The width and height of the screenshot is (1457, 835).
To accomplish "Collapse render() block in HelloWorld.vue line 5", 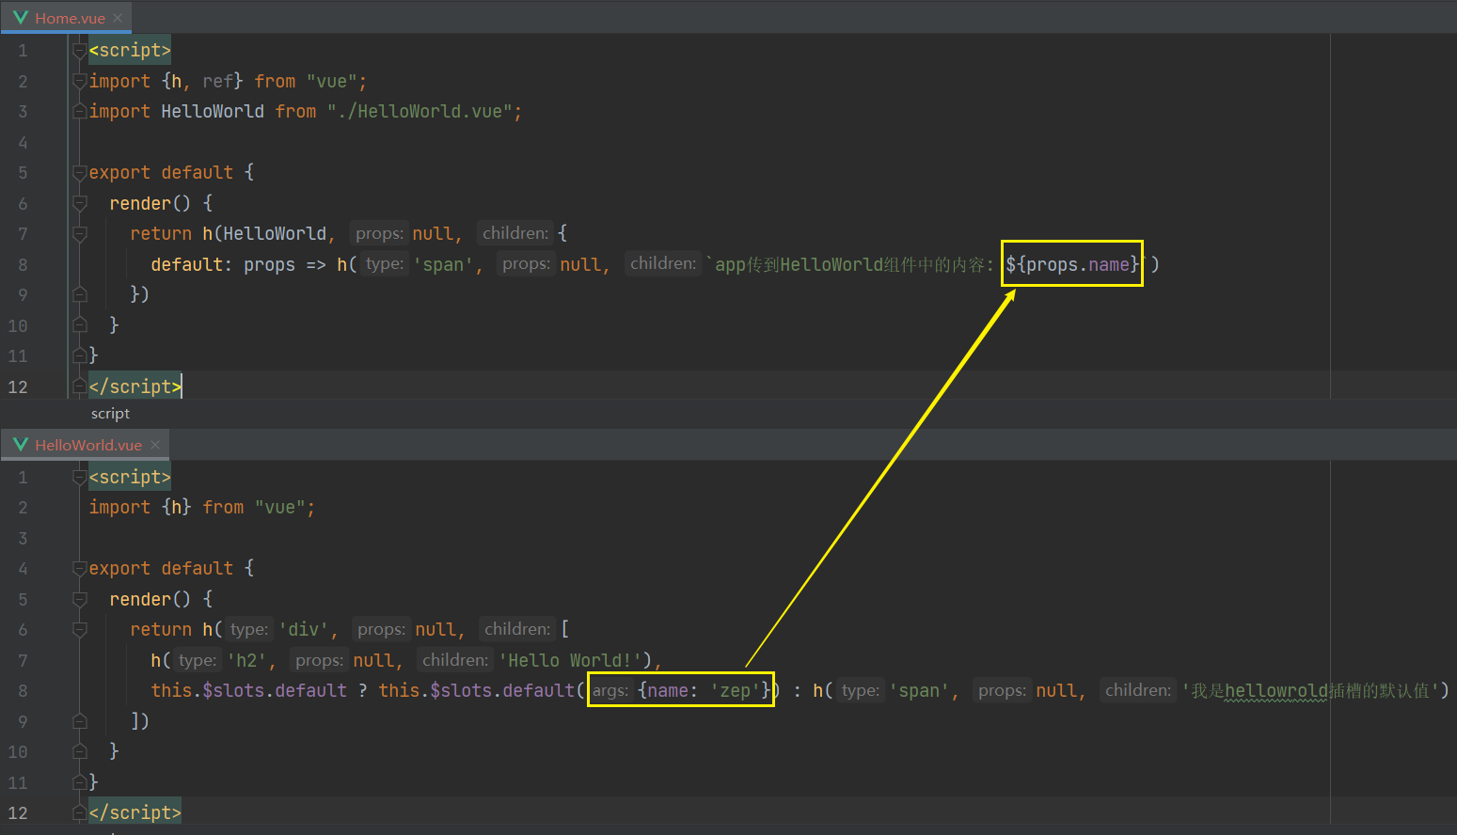I will click(80, 600).
